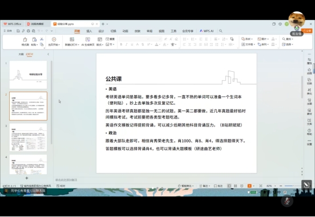The height and width of the screenshot is (217, 315).
Task: Open the Insert ribbon tab
Action: click(x=89, y=31)
